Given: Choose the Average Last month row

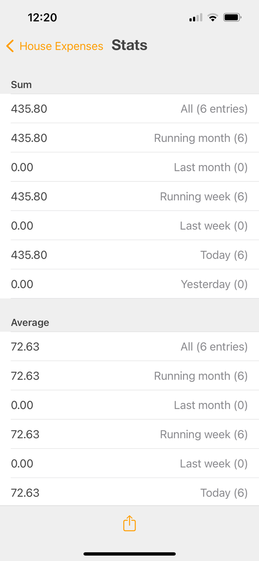Looking at the screenshot, I should [x=129, y=405].
